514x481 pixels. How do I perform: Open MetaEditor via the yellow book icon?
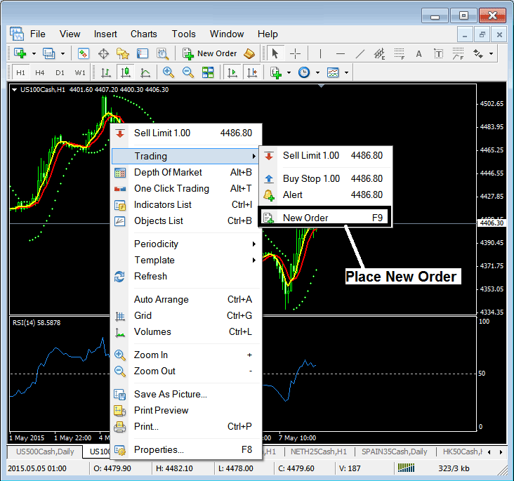tap(249, 53)
